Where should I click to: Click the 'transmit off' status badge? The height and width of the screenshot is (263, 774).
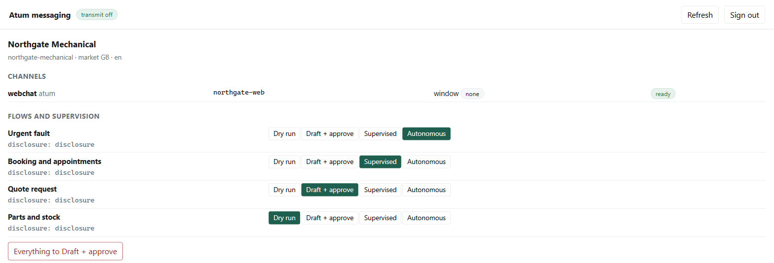pos(97,15)
